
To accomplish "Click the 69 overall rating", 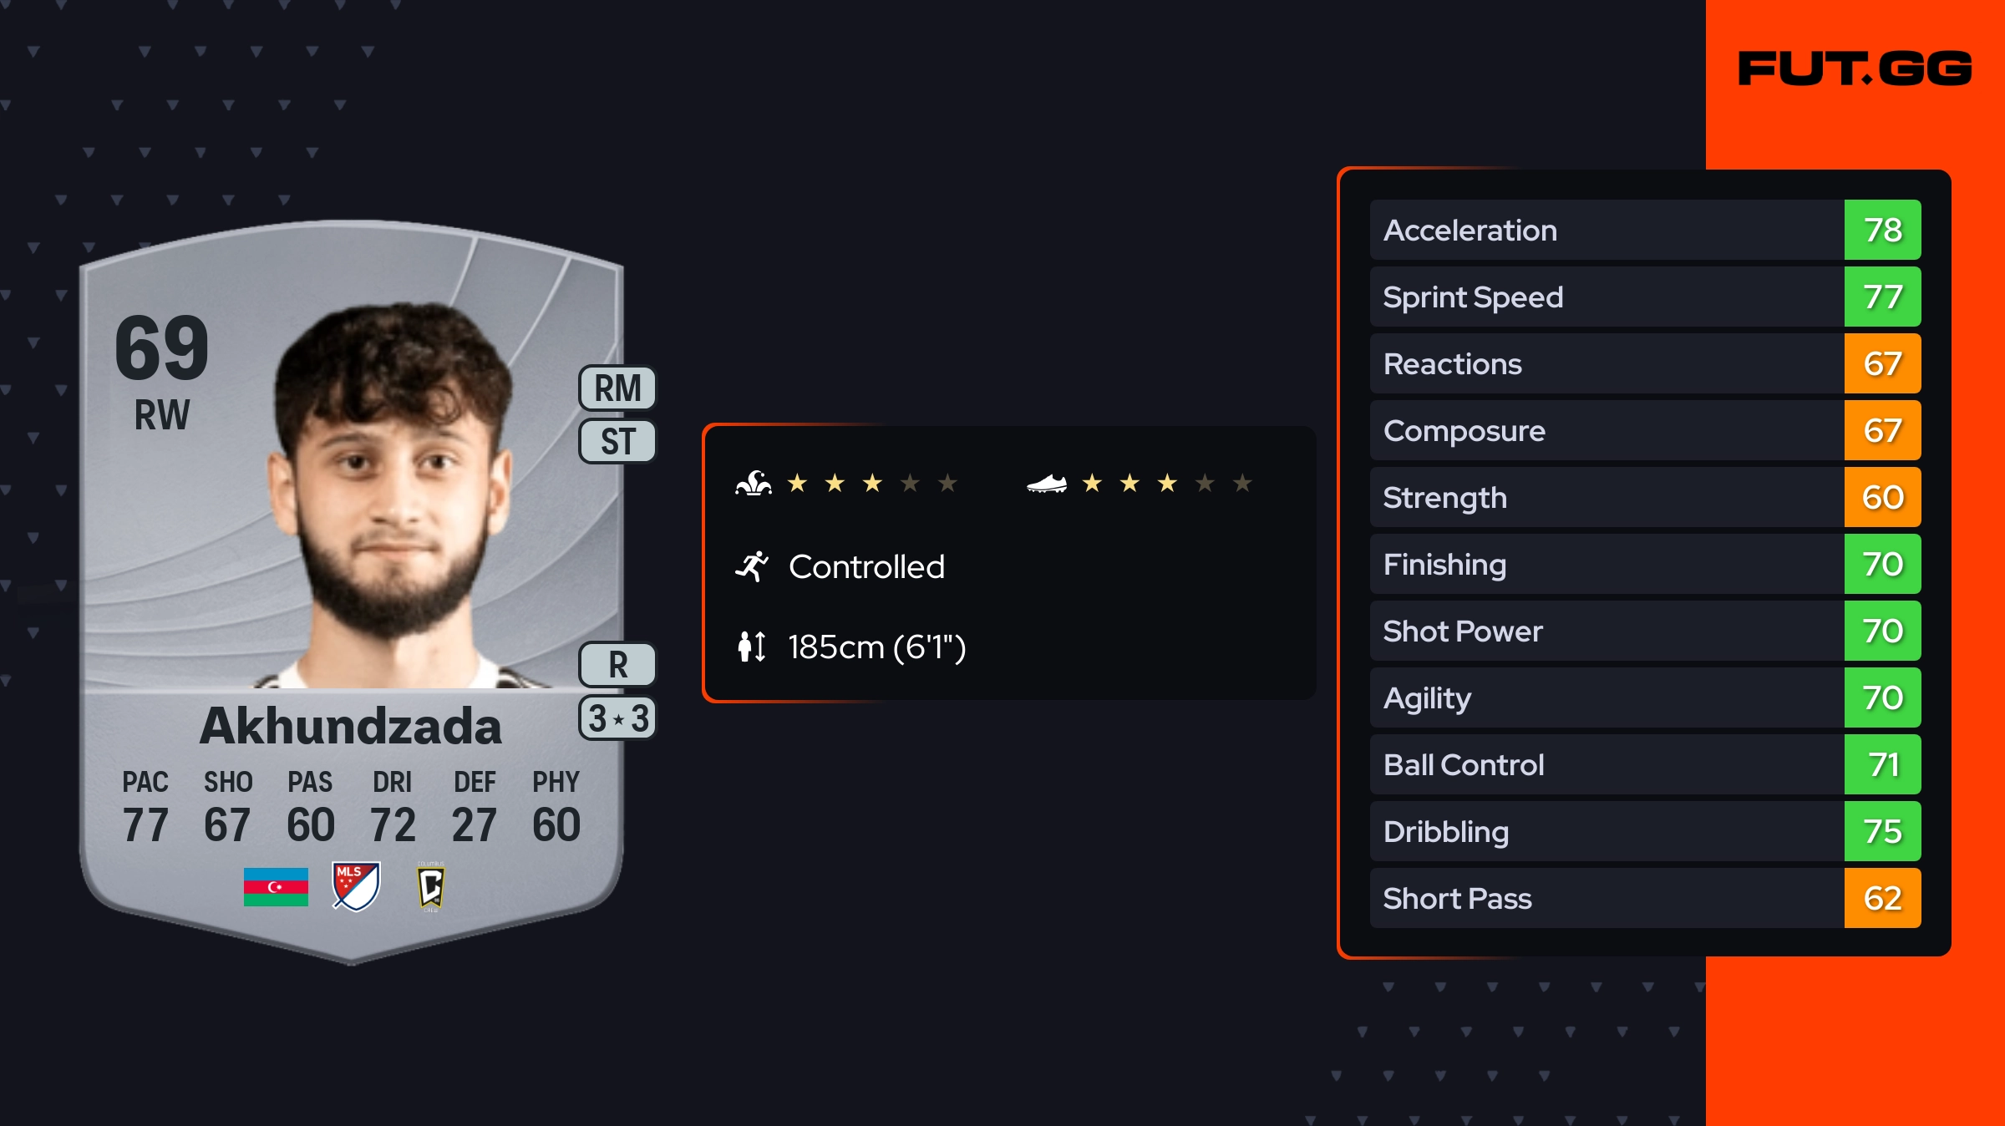I will tap(161, 347).
